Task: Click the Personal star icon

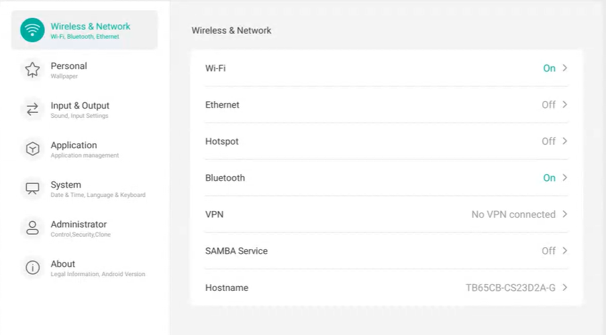Action: pyautogui.click(x=32, y=70)
